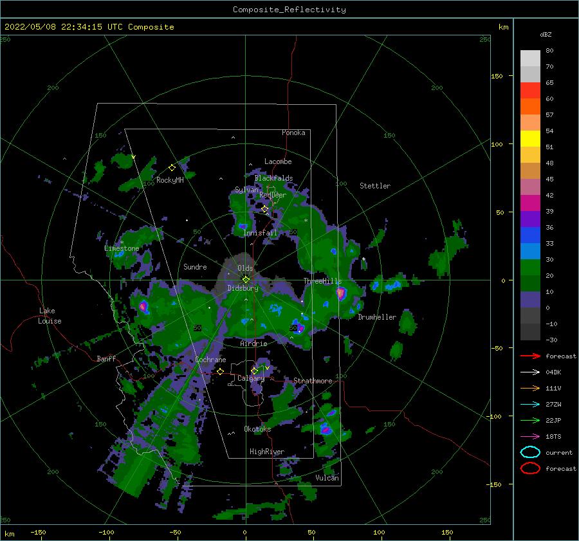The height and width of the screenshot is (541, 579).
Task: Click the 'HighRiver' city label
Action: coord(267,452)
